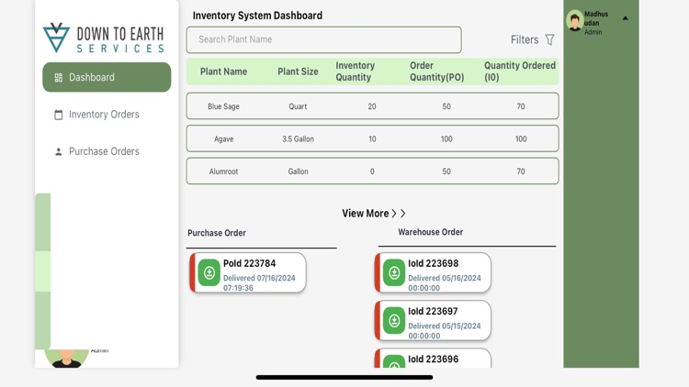Click the download icon on IoId 223698
Screen dimensions: 689x387
(x=394, y=272)
